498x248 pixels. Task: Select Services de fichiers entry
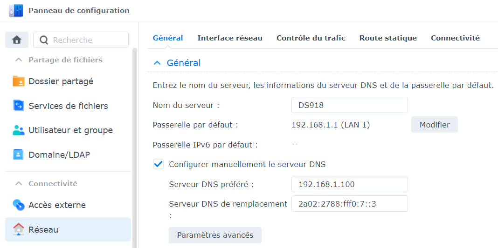point(68,106)
